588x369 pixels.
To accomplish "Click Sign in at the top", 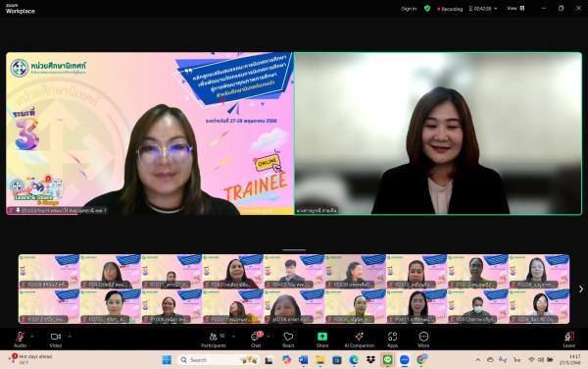I will pyautogui.click(x=409, y=8).
